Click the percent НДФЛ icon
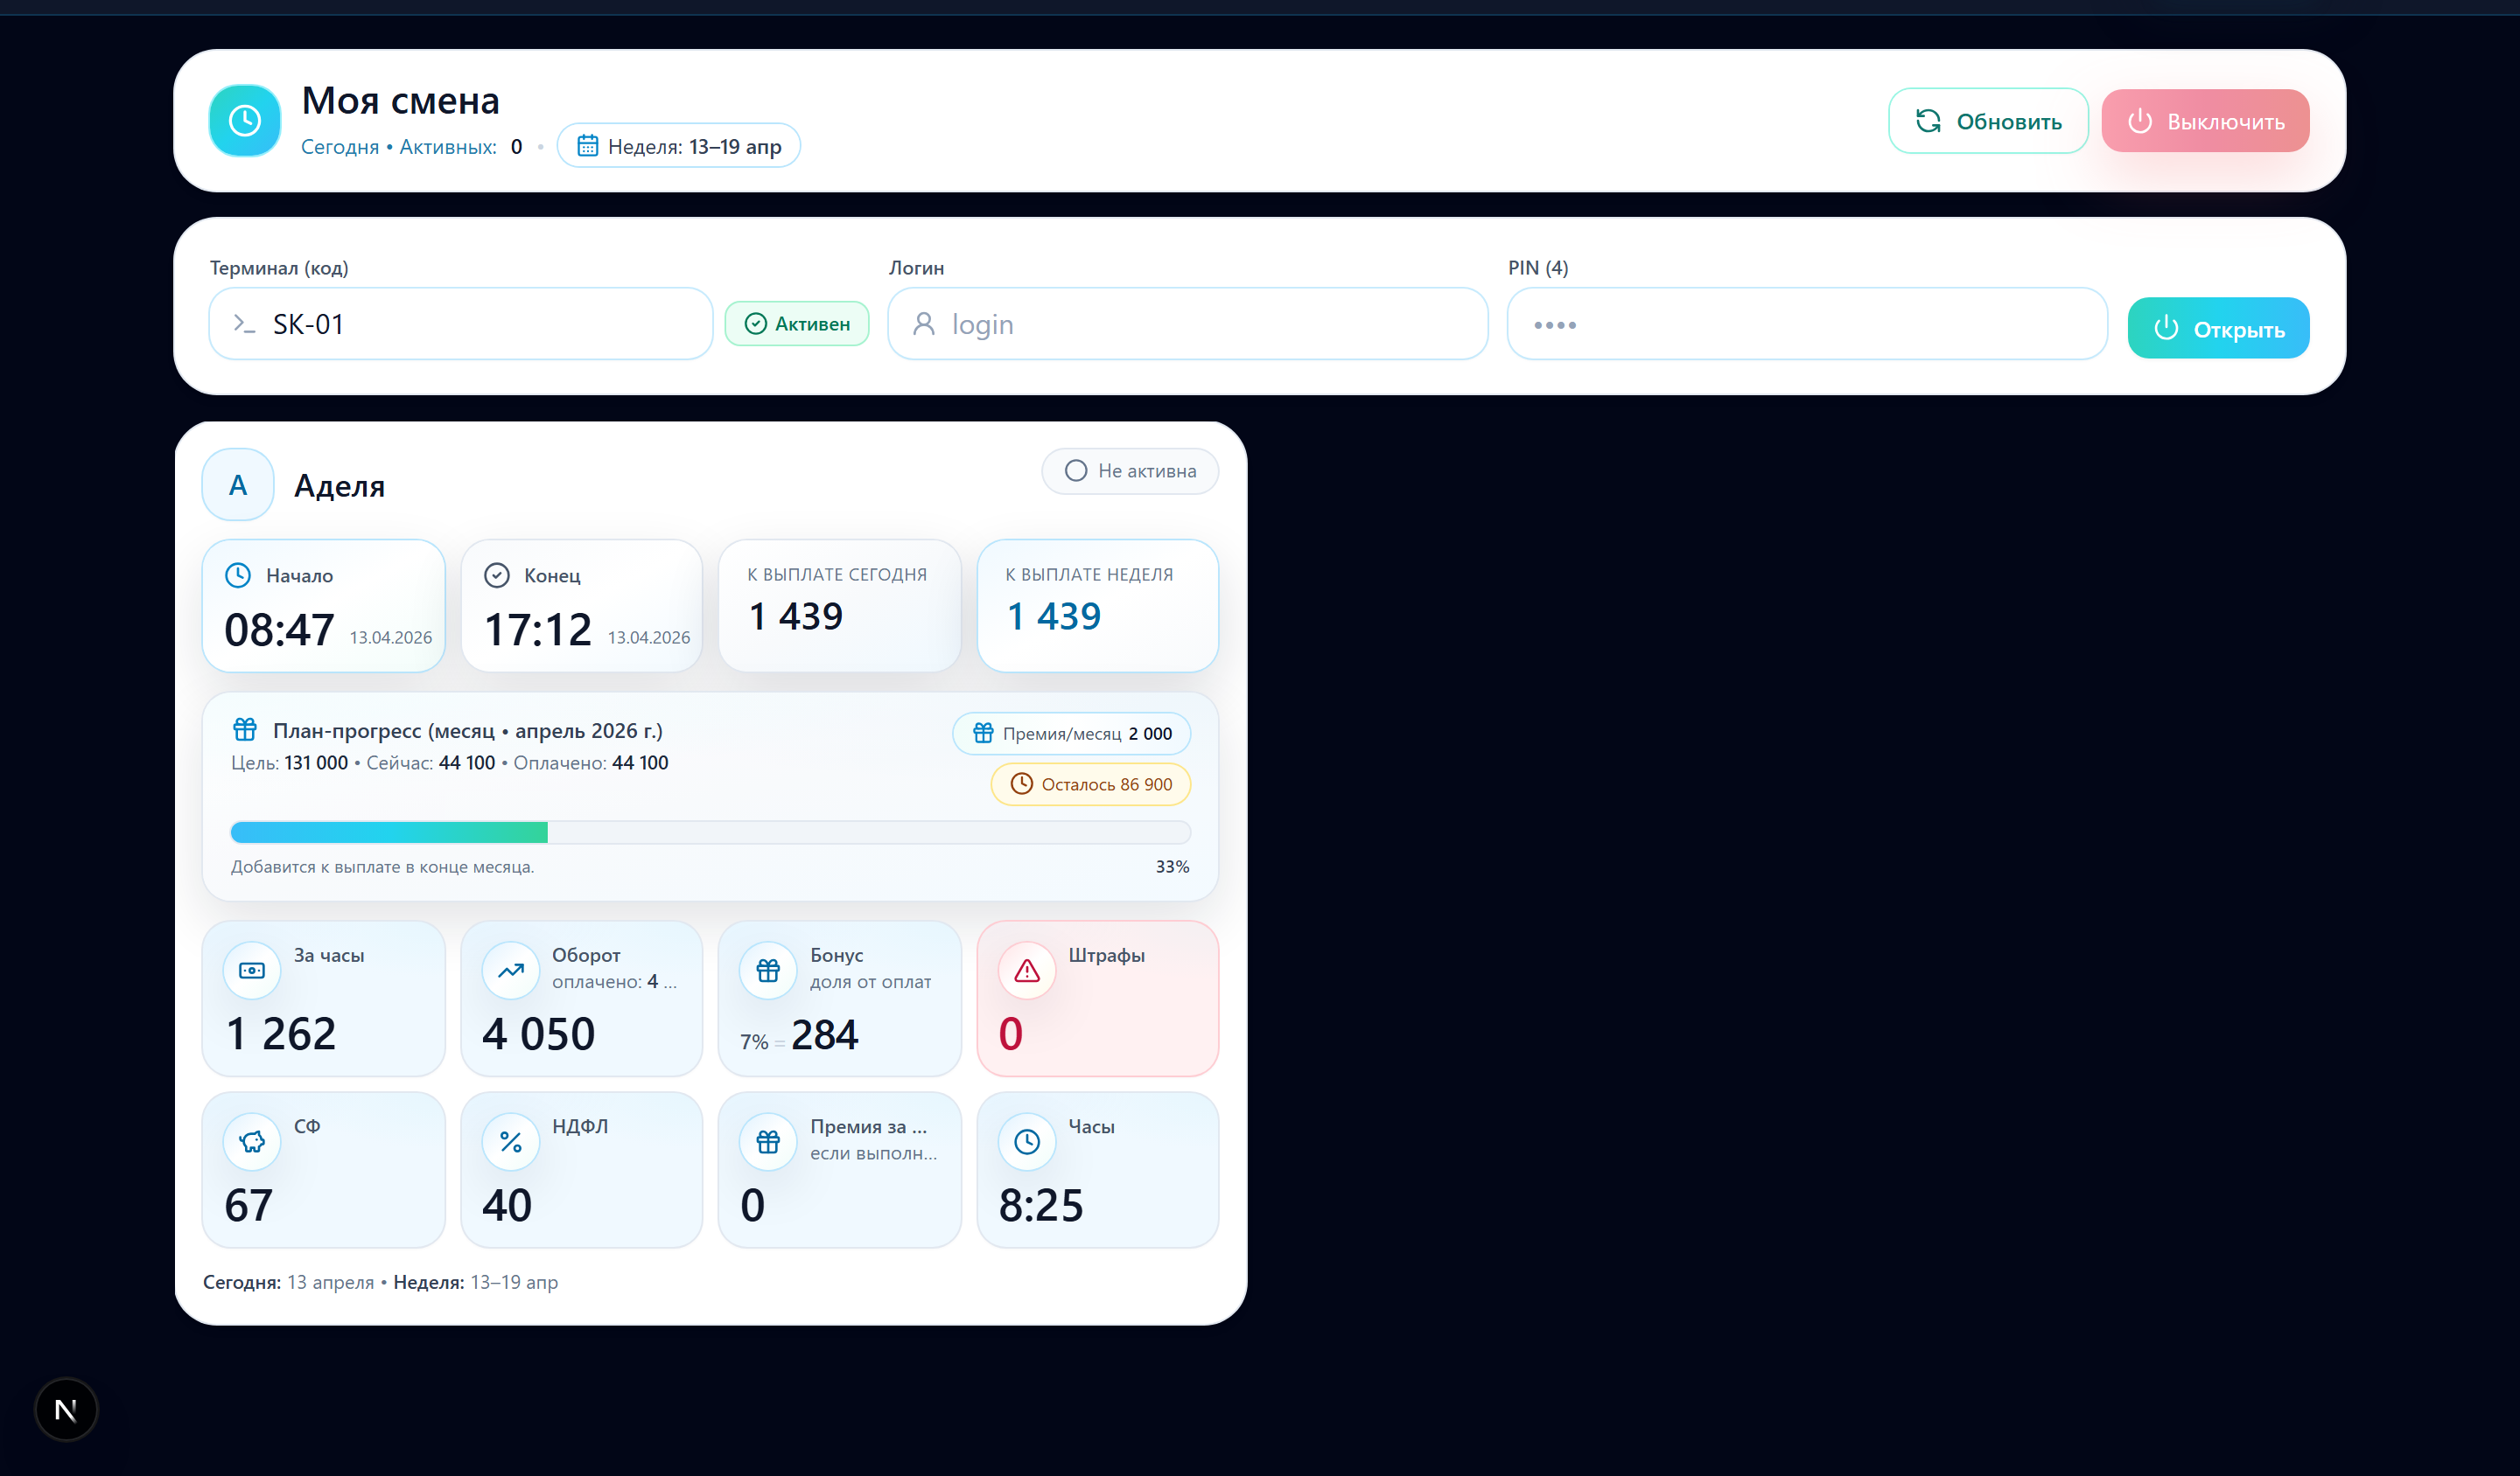Screen dimensions: 2520x1476 coord(510,1141)
